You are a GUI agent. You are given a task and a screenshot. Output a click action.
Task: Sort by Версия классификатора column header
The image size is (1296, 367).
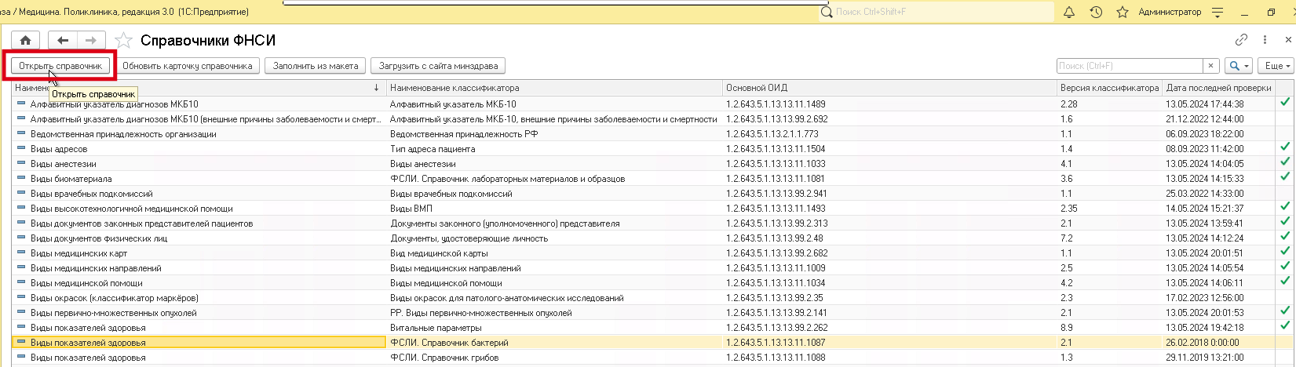tap(1109, 88)
